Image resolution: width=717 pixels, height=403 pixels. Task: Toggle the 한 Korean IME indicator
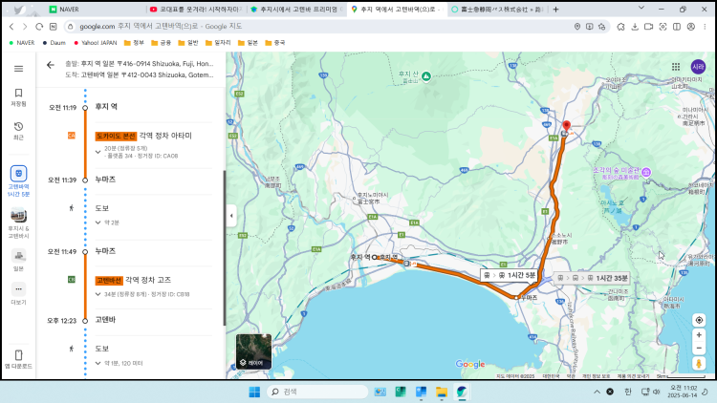click(x=628, y=392)
